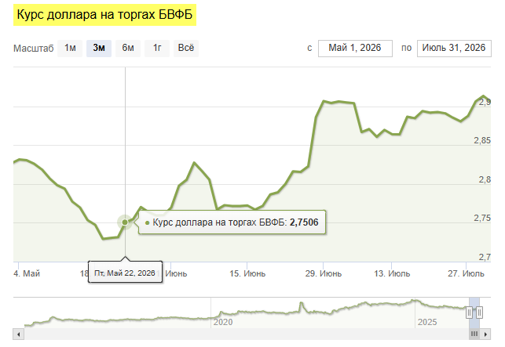Click the highlighted data point on May 22
505x347 pixels.
point(125,222)
